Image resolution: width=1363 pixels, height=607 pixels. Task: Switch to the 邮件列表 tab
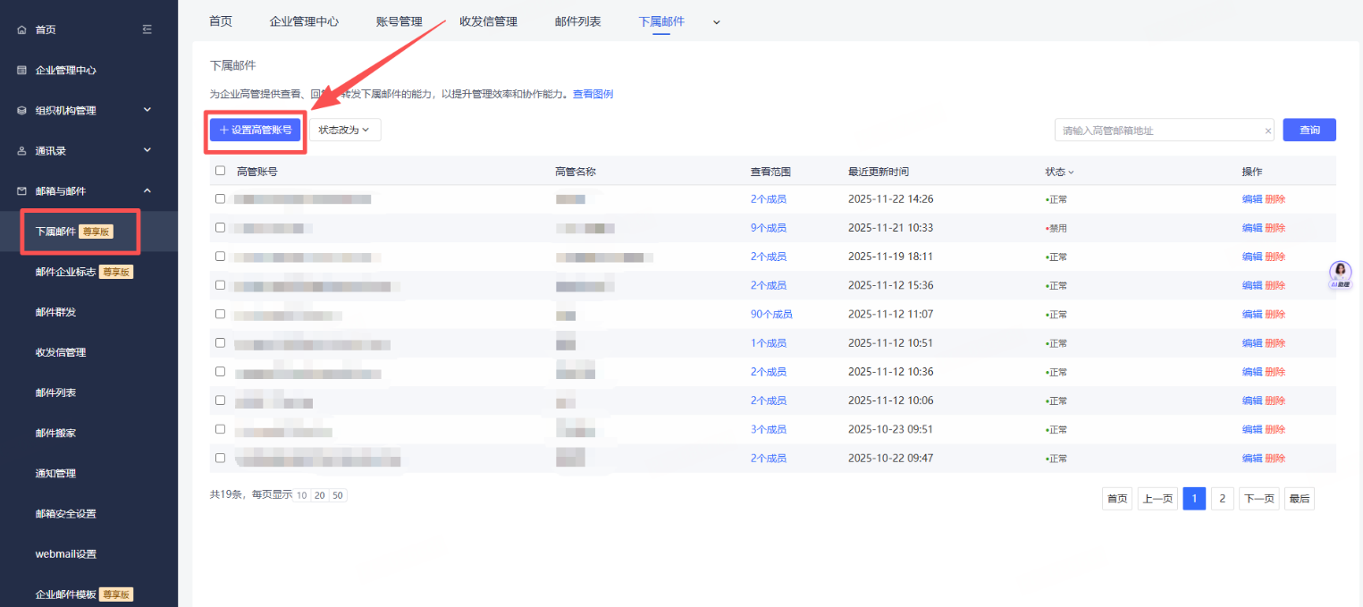click(x=577, y=21)
